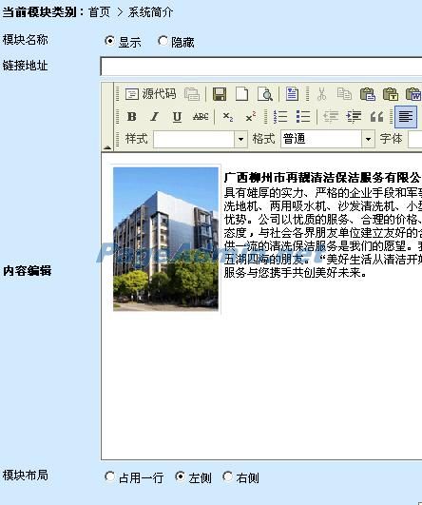The height and width of the screenshot is (505, 422).
Task: Apply superscript formatting
Action: [250, 117]
